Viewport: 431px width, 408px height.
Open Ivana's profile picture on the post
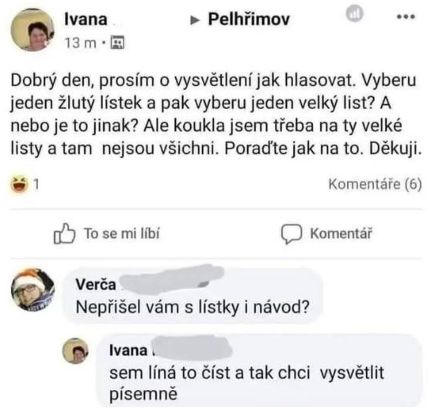(32, 30)
